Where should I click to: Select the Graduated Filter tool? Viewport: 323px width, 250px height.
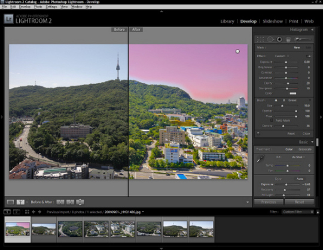pos(288,39)
